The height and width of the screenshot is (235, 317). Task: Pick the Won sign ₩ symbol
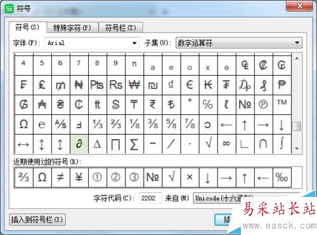click(134, 85)
